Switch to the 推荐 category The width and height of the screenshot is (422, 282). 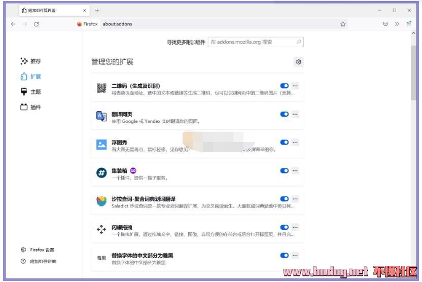point(30,61)
